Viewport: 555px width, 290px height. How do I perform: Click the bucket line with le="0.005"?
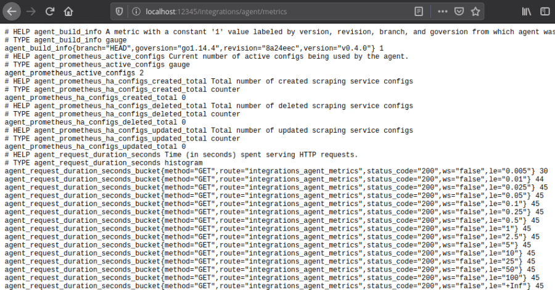click(x=276, y=171)
